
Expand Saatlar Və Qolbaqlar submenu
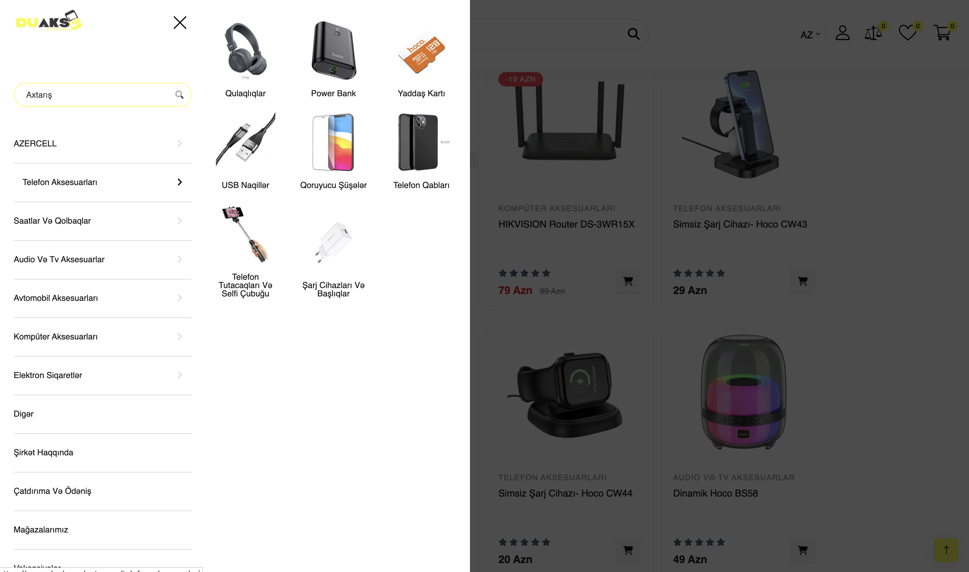coord(180,221)
